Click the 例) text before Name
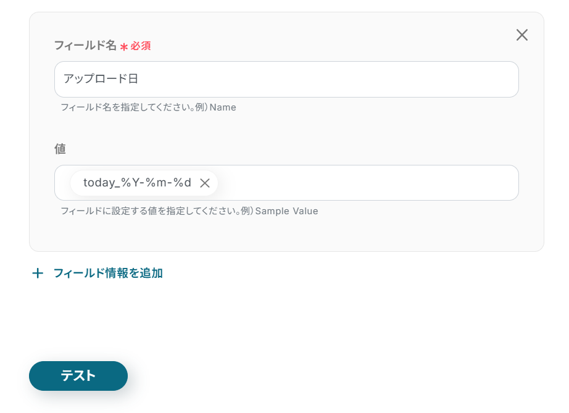Screen dimensions: 569x413 [201, 107]
